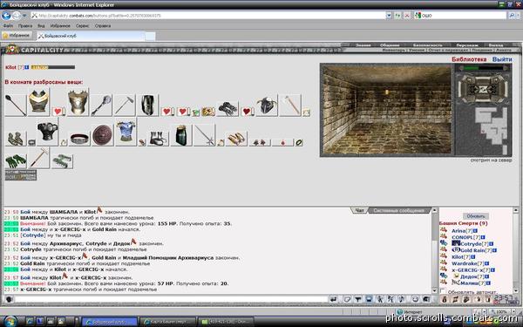Click the Выйти link
Viewport: 523px width, 327px height.
pyautogui.click(x=502, y=59)
